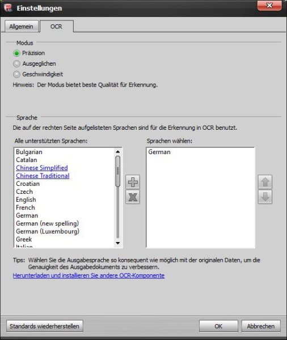The height and width of the screenshot is (340, 287).
Task: Add selected language with plus icon
Action: pyautogui.click(x=133, y=182)
